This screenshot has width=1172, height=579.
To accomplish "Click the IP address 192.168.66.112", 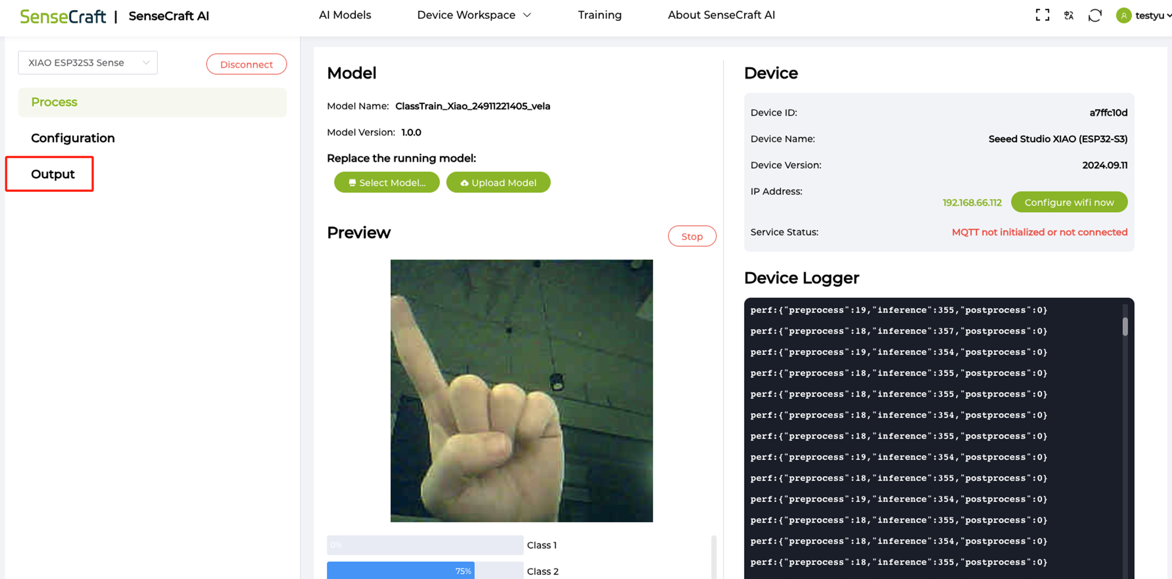I will click(x=972, y=202).
